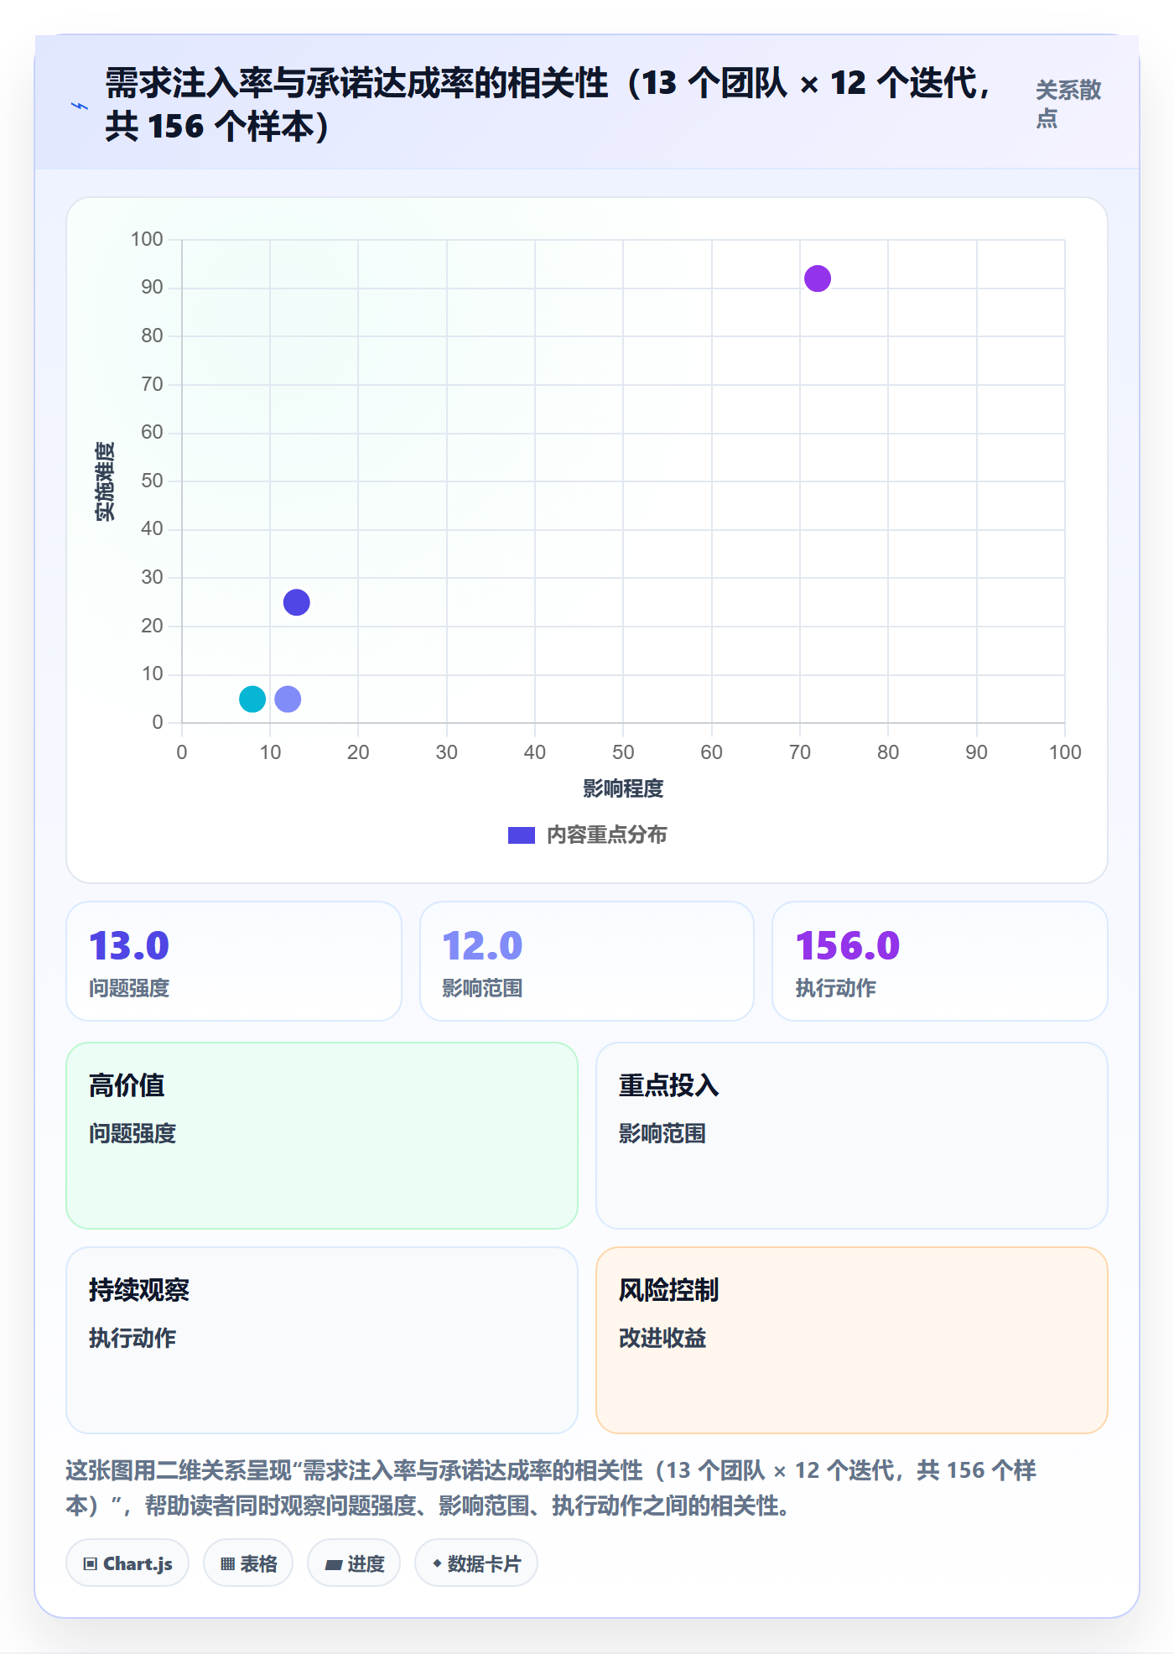Select the 持续观察 quadrant card
The height and width of the screenshot is (1654, 1174).
tap(322, 1340)
